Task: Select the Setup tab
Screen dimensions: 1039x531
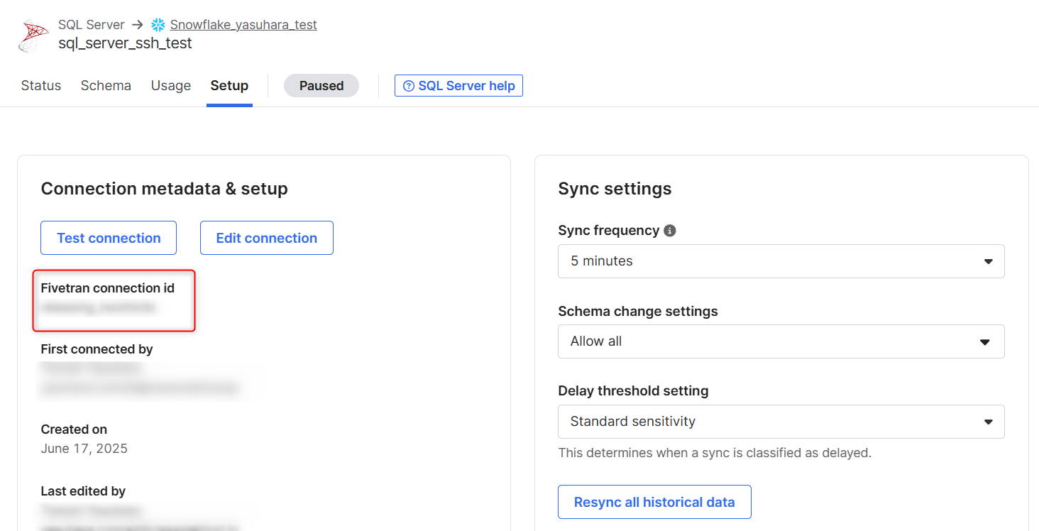Action: click(x=229, y=86)
